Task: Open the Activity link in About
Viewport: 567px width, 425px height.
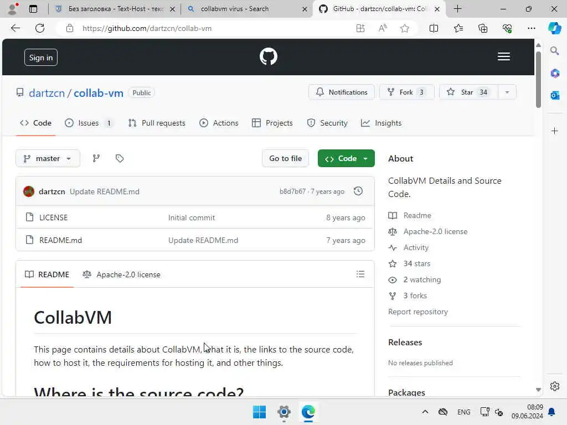Action: (416, 247)
